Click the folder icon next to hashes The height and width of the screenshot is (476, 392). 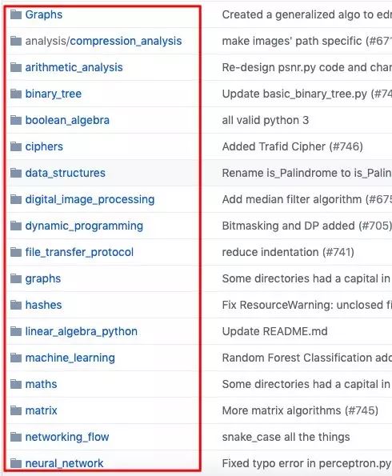point(16,305)
